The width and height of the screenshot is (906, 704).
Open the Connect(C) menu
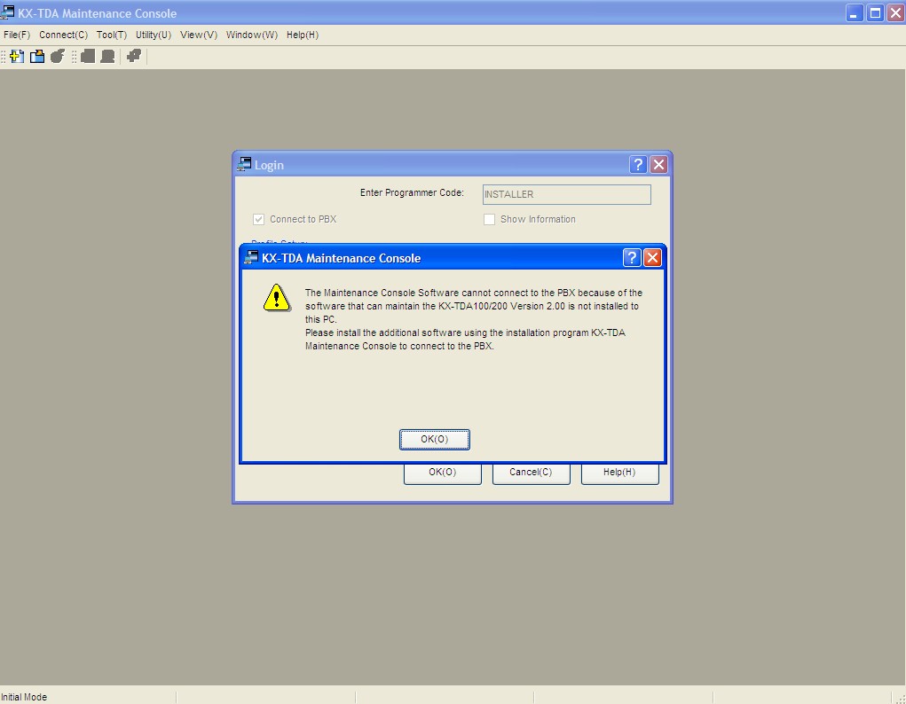click(x=64, y=35)
